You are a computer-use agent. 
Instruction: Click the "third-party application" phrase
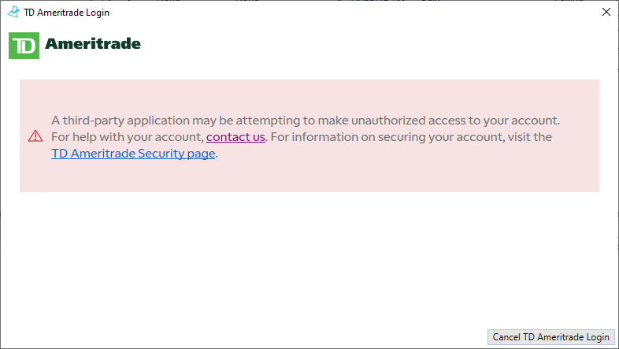click(x=127, y=121)
